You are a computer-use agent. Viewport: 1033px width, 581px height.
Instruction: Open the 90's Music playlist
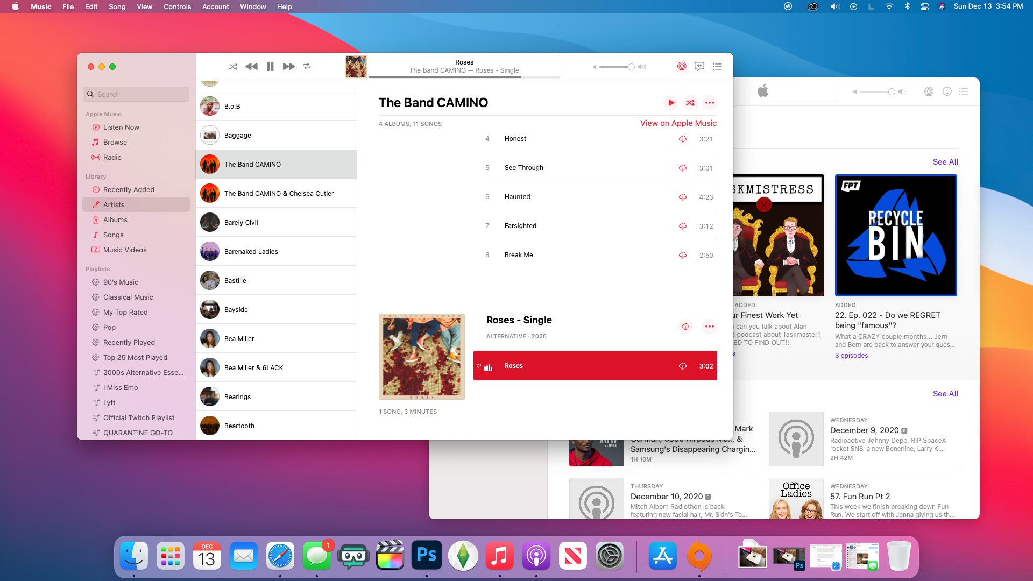136,282
